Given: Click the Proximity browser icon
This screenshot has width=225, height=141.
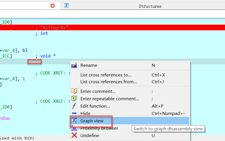Looking at the screenshot, I should (x=74, y=128).
